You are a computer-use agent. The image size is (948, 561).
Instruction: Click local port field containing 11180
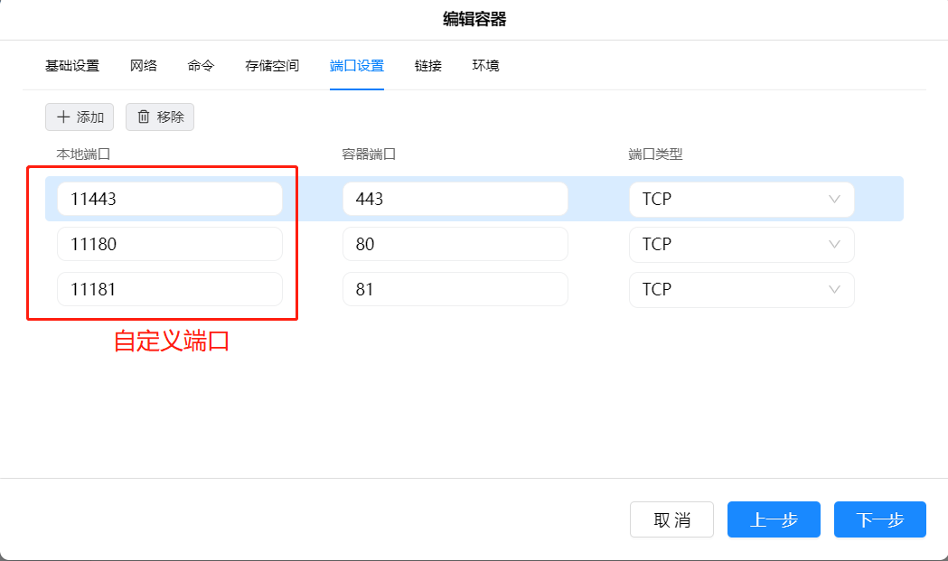point(170,244)
